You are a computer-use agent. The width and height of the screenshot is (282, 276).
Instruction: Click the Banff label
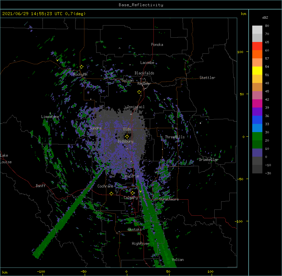point(41,186)
